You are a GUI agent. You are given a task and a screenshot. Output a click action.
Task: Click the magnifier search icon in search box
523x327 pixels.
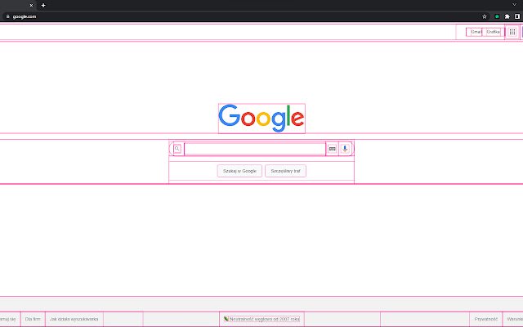coord(177,149)
